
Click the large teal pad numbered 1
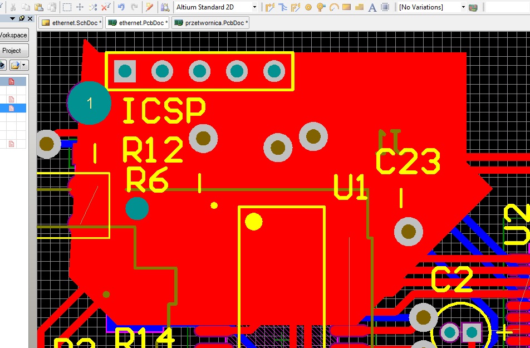tap(90, 103)
